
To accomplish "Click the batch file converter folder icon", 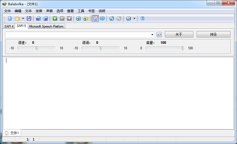I will pos(86,18).
